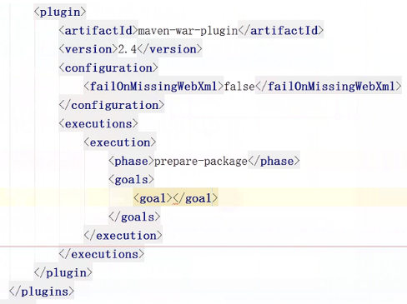Click the closing plugin tag
The image size is (407, 304).
pos(63,272)
